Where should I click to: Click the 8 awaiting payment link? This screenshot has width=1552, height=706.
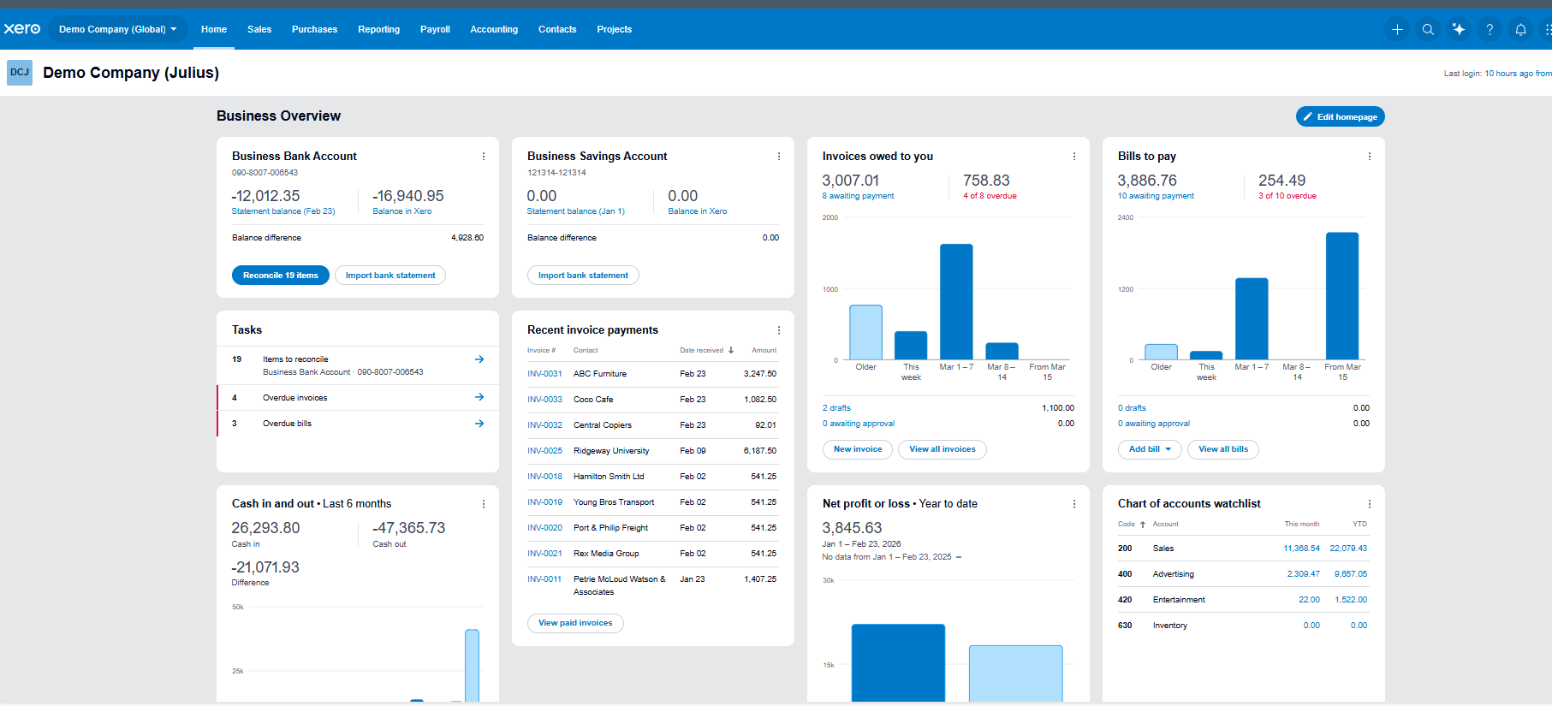pyautogui.click(x=858, y=196)
